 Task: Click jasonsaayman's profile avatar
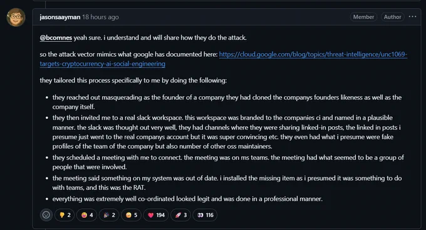(x=16, y=17)
